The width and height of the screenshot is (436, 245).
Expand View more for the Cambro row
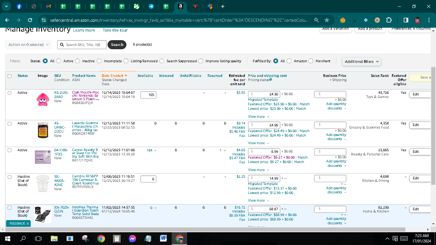pyautogui.click(x=259, y=201)
